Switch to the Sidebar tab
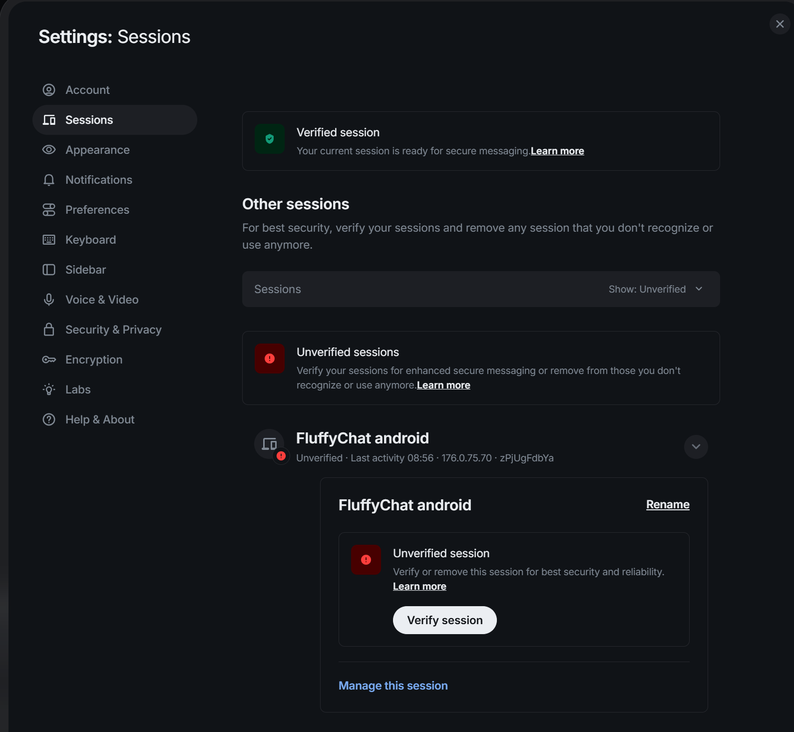The width and height of the screenshot is (794, 732). point(115,270)
